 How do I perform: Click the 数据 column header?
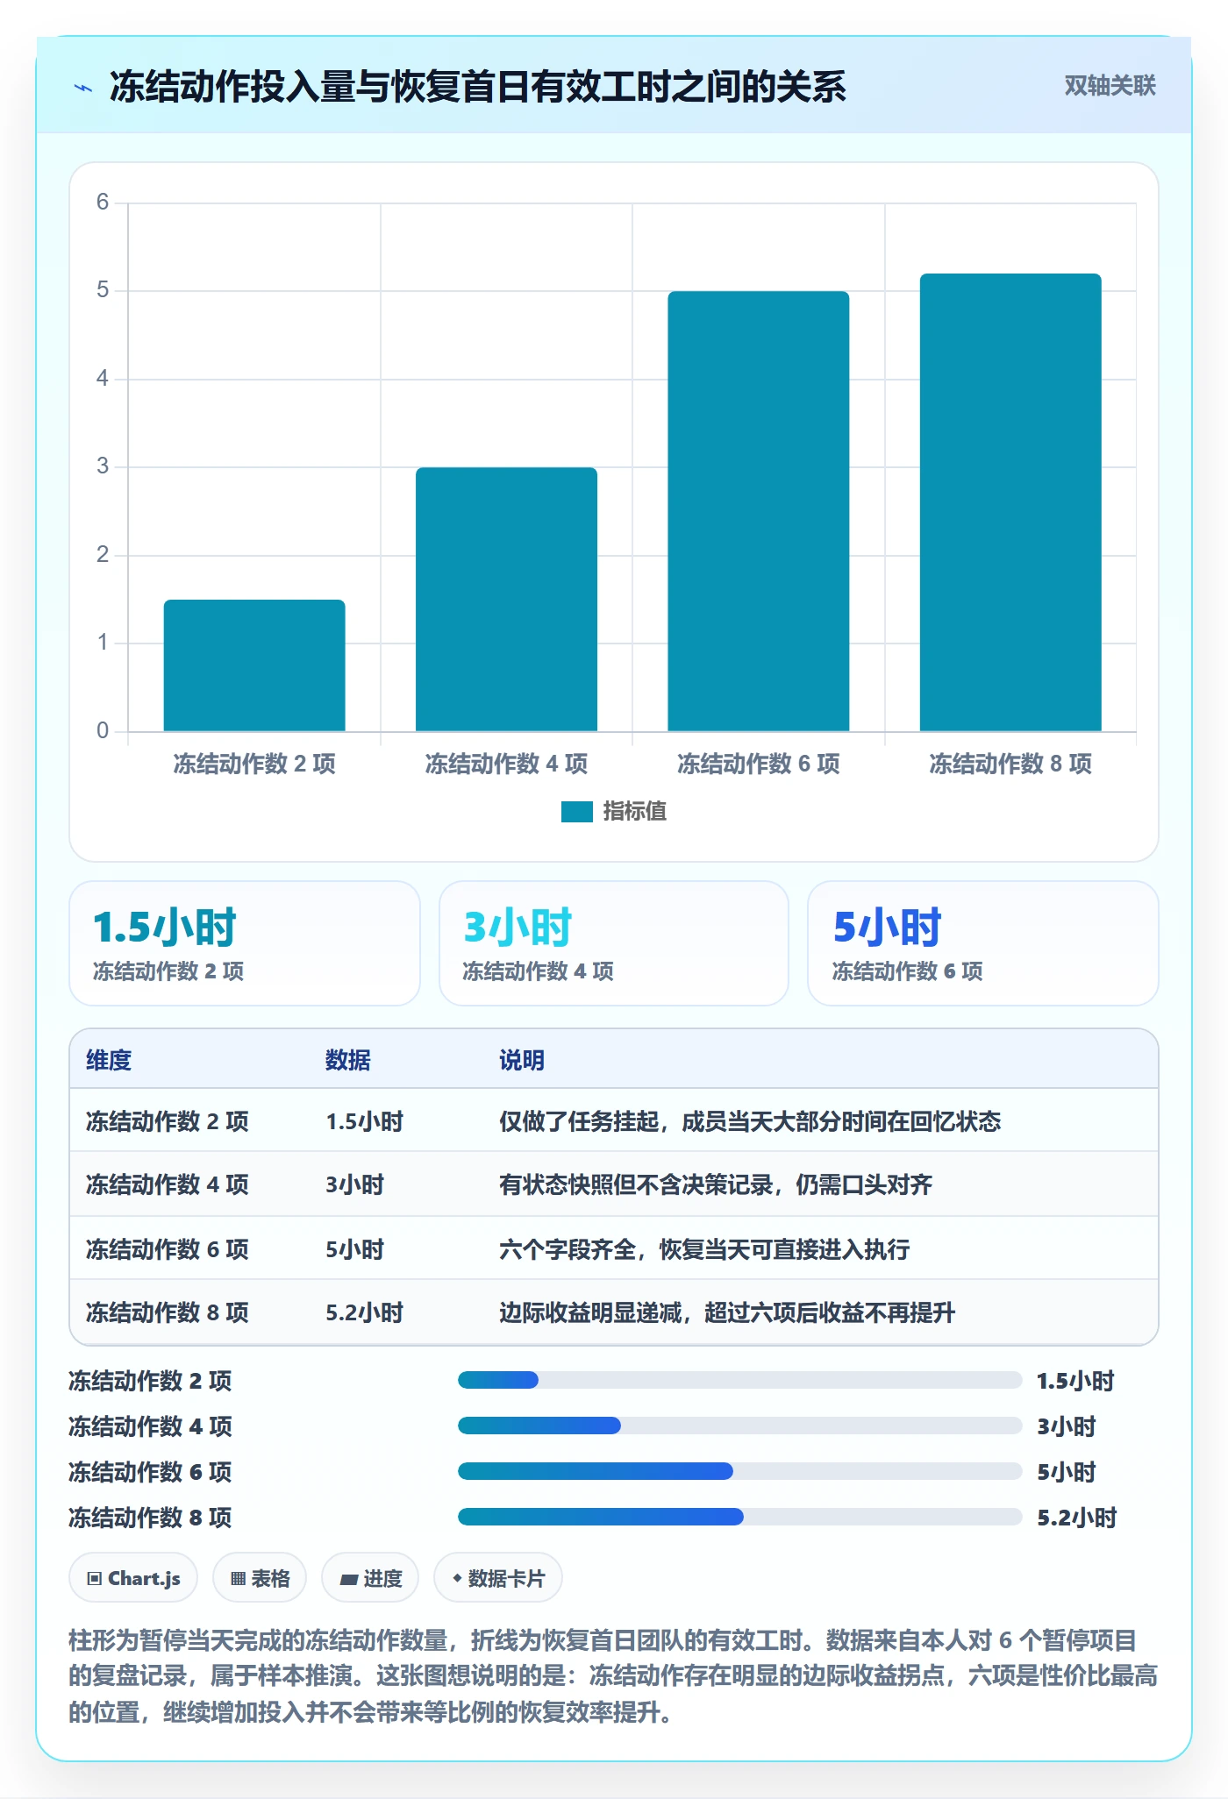click(x=348, y=1060)
